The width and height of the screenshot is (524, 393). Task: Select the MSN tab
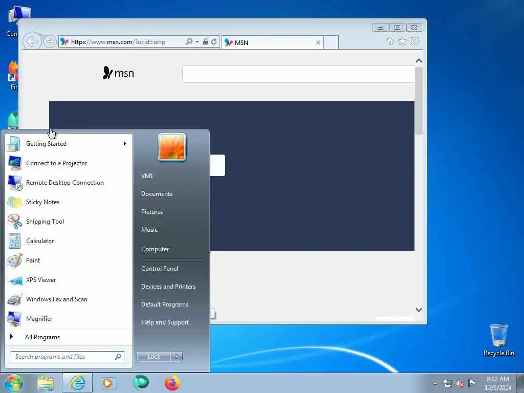272,42
